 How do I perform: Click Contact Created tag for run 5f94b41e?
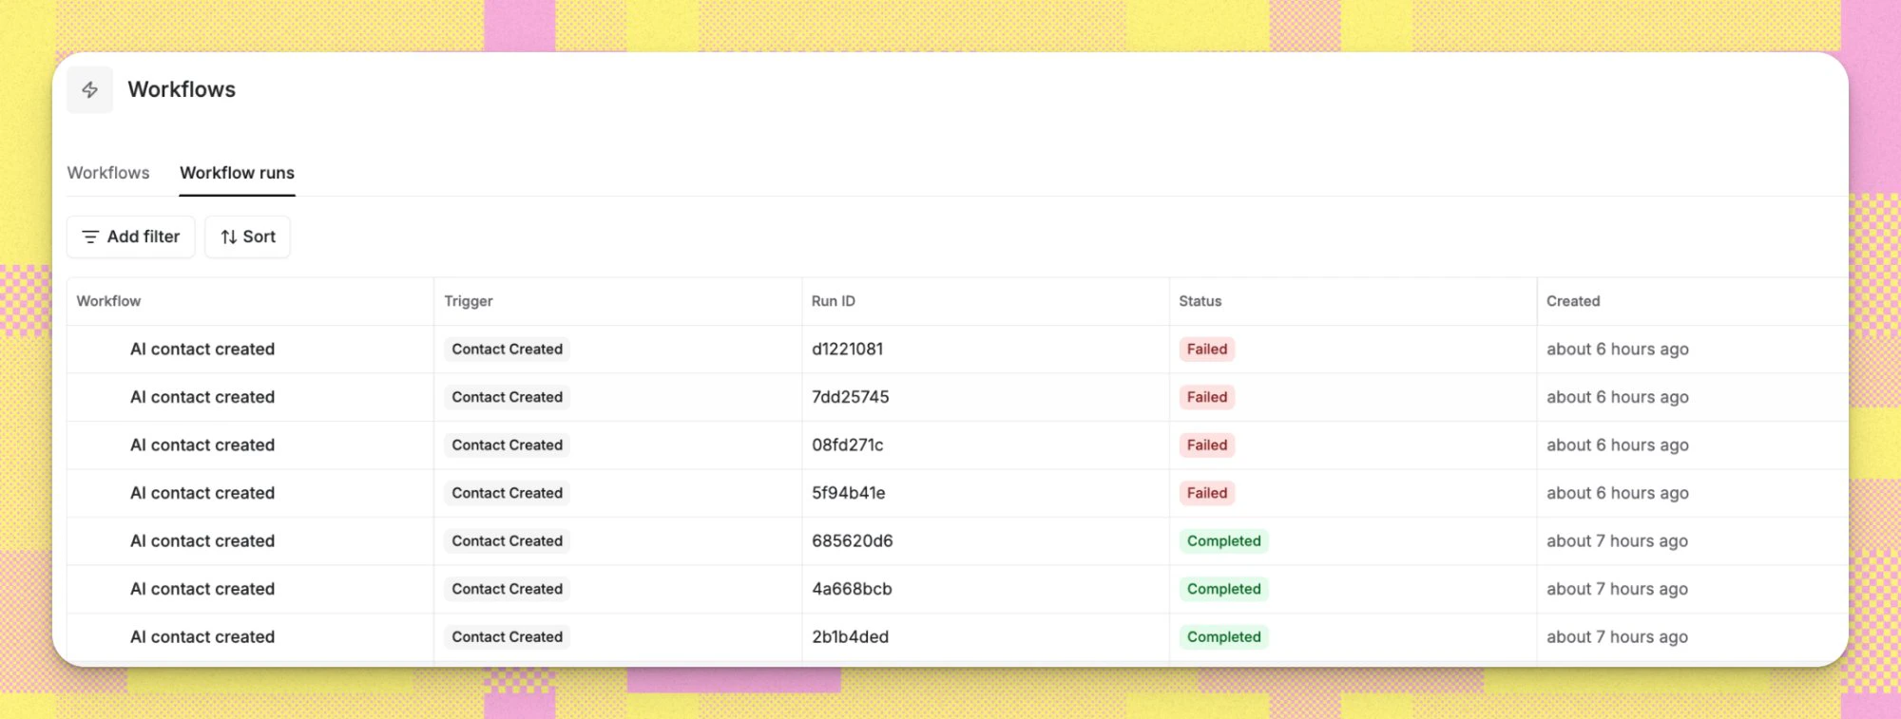point(508,493)
